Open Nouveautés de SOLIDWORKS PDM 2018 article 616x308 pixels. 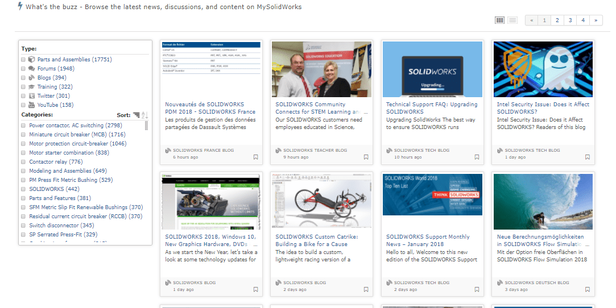[210, 108]
